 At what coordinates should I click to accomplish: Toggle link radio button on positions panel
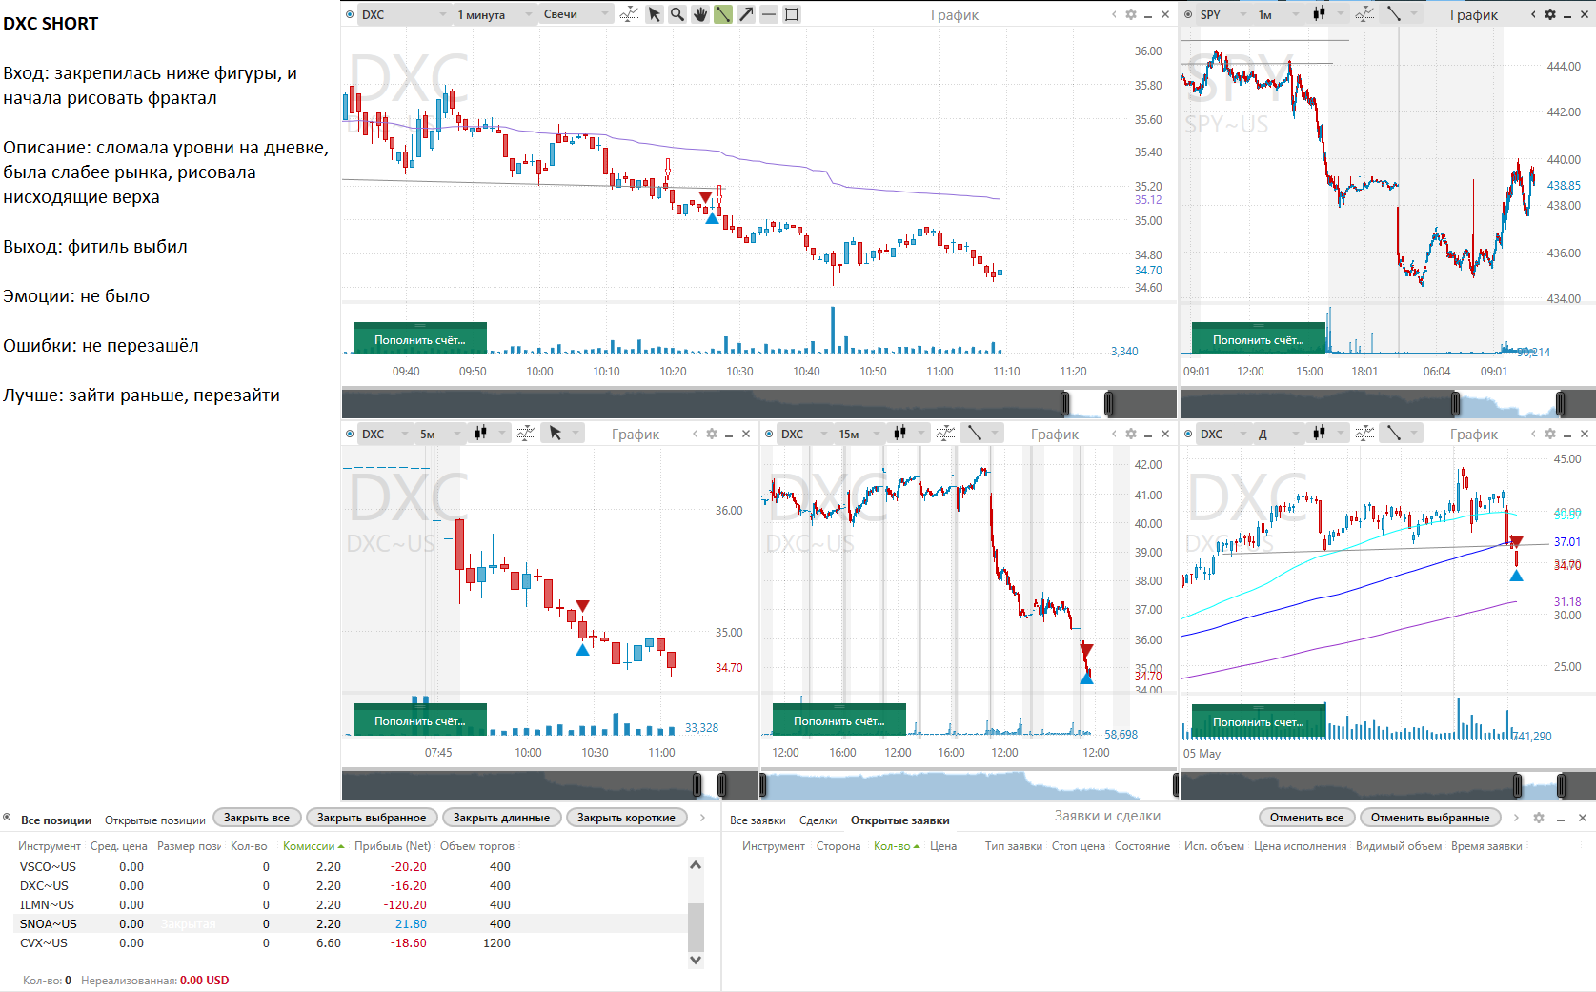point(8,818)
